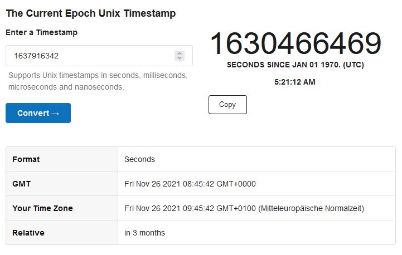
Task: Click the 5:21:12 AM clock text
Action: (295, 82)
